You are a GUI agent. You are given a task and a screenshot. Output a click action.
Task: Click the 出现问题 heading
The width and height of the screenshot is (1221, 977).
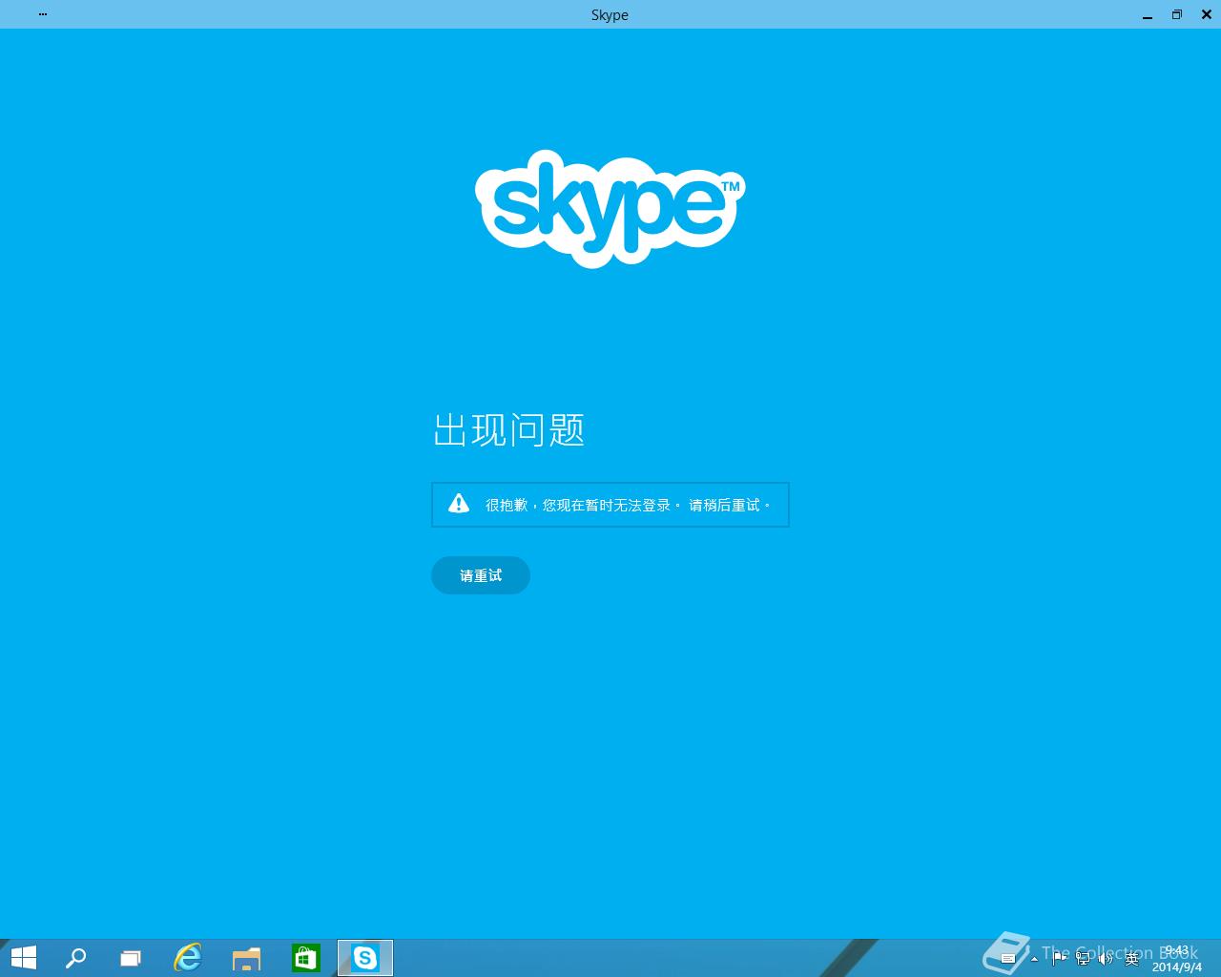point(509,430)
